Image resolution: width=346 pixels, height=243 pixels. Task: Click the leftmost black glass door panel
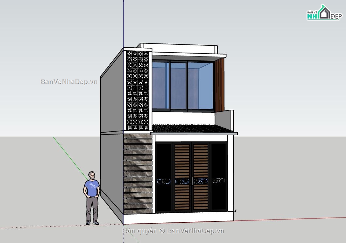point(164,176)
